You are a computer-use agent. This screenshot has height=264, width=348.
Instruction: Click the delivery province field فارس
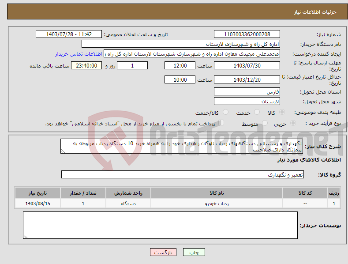247,91
